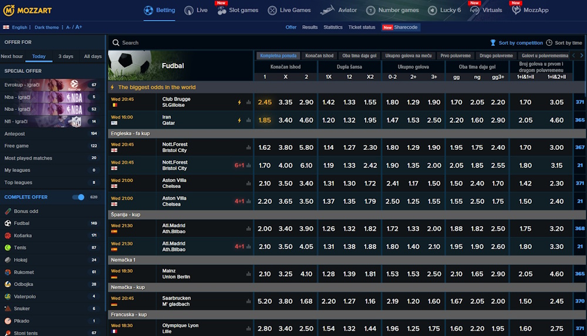Open Antepost in special offer list
Image resolution: width=587 pixels, height=336 pixels.
click(x=52, y=134)
